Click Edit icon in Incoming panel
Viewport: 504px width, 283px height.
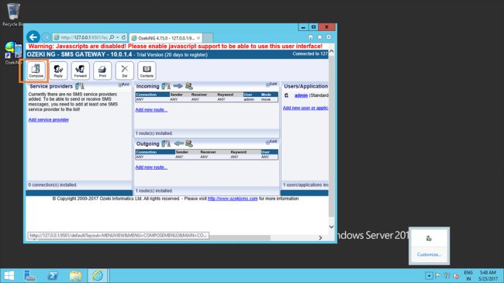pos(271,85)
